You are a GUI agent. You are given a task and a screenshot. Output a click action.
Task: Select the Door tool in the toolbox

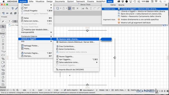click(x=3, y=40)
